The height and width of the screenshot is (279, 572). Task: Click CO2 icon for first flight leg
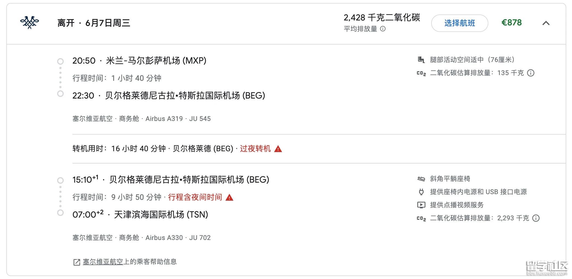(421, 73)
